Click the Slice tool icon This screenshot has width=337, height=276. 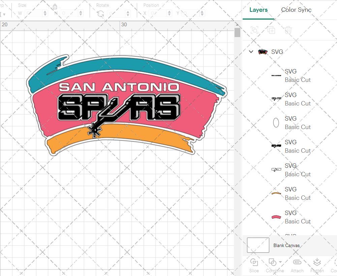point(254,263)
